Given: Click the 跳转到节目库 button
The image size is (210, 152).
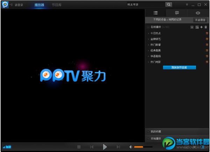Looking at the screenshot, I should point(179,67).
